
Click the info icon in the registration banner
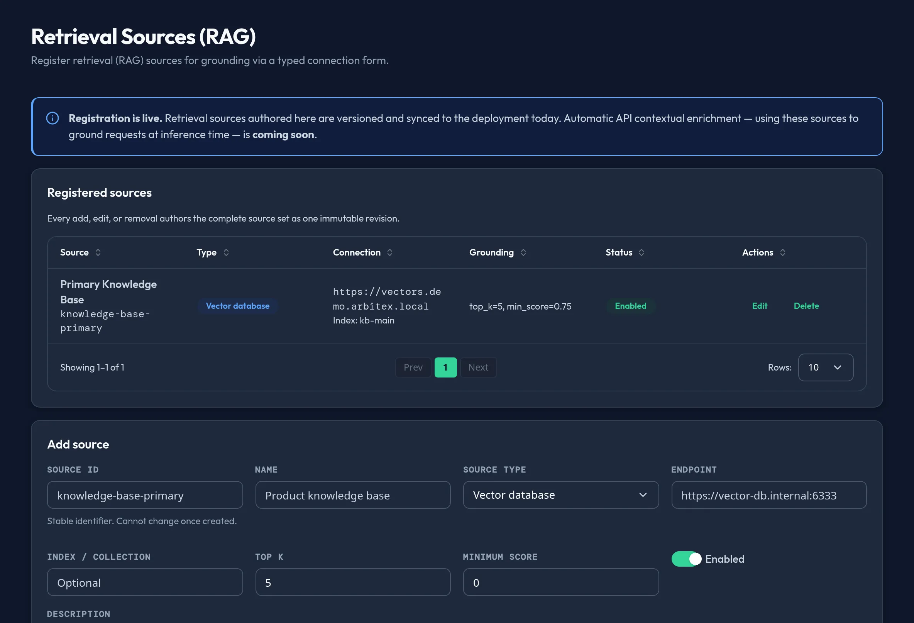tap(52, 118)
